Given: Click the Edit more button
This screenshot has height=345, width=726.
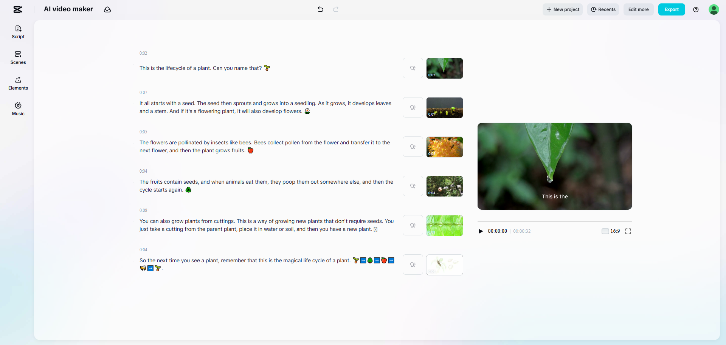Looking at the screenshot, I should pyautogui.click(x=639, y=9).
